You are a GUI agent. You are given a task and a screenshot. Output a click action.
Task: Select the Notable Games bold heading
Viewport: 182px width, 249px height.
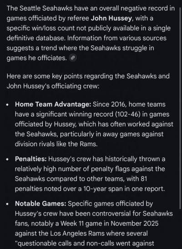40,204
